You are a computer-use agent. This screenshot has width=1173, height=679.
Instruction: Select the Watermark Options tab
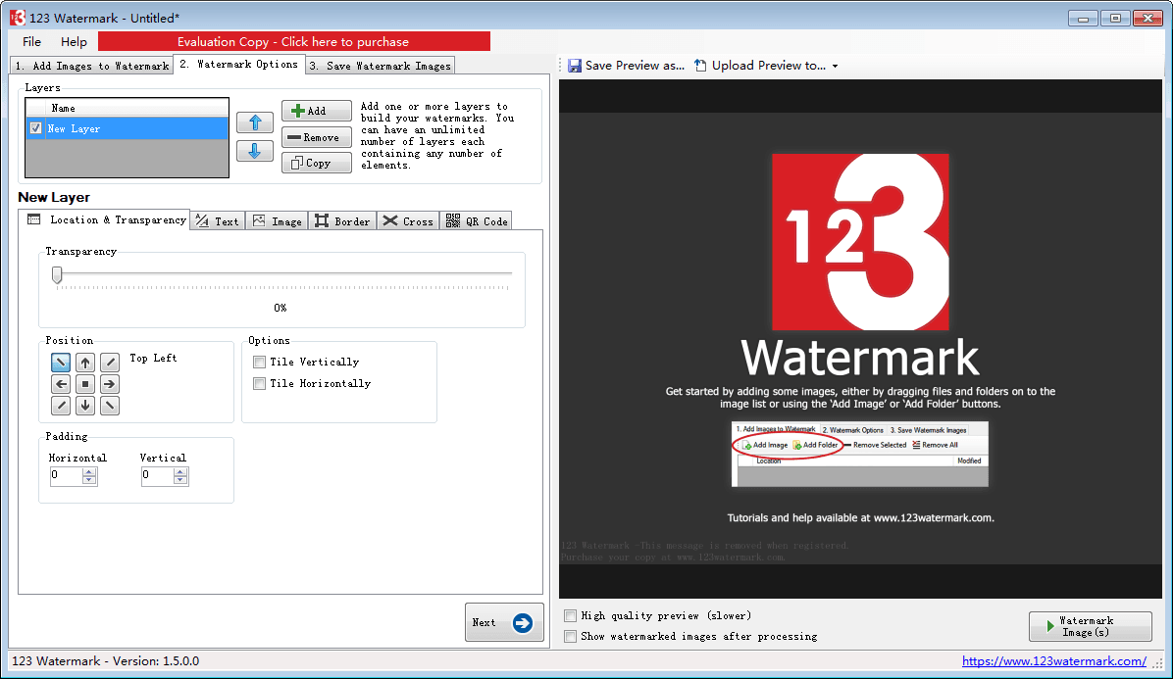click(238, 65)
